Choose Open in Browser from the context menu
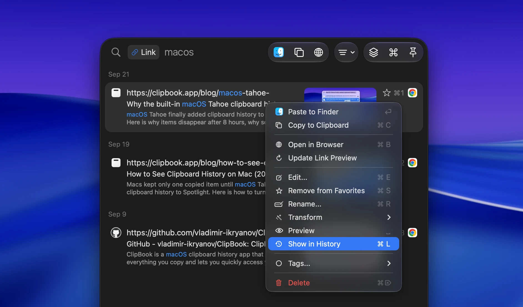The image size is (523, 307). 334,145
